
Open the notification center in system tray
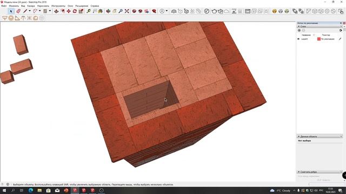(x=340, y=190)
